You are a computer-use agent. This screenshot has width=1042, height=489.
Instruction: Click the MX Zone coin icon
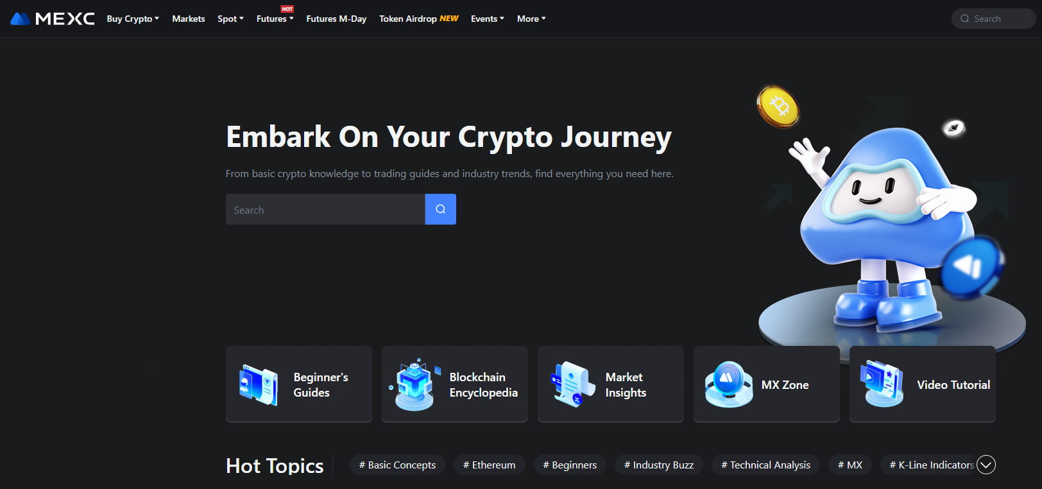tap(728, 384)
